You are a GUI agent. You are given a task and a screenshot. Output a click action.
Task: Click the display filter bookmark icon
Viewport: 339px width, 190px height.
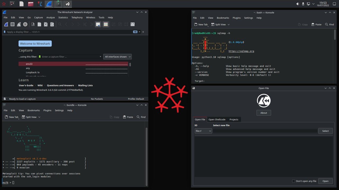coord(5,32)
